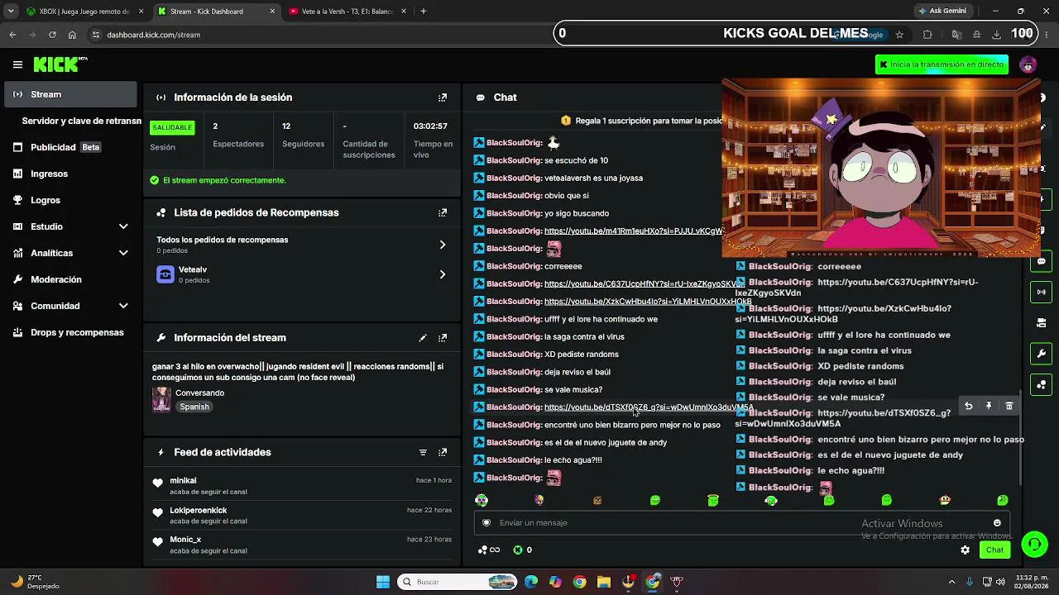Open the weather widget showing 27°C
The height and width of the screenshot is (595, 1059).
pyautogui.click(x=35, y=582)
